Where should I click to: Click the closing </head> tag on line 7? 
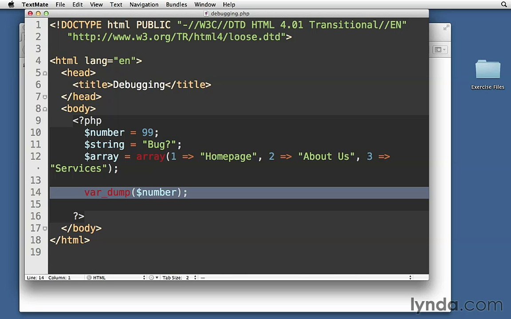click(82, 97)
